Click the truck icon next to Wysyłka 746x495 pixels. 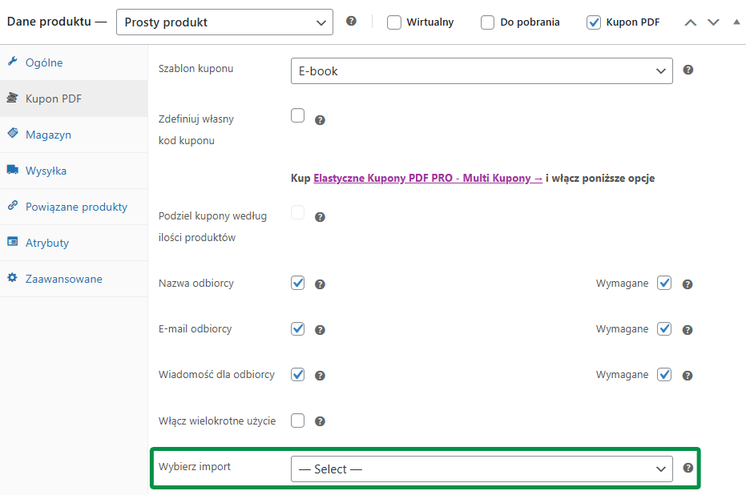pos(13,170)
